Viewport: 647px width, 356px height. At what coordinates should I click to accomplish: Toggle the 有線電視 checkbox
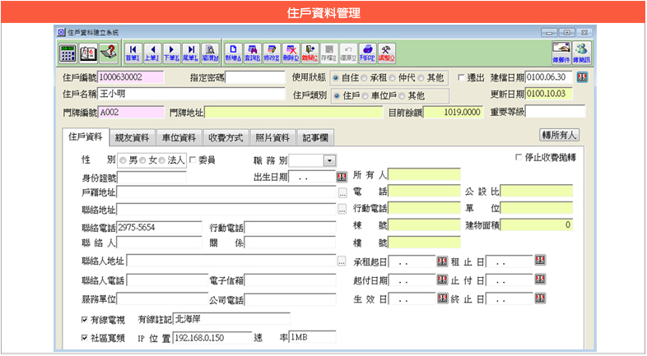[85, 319]
